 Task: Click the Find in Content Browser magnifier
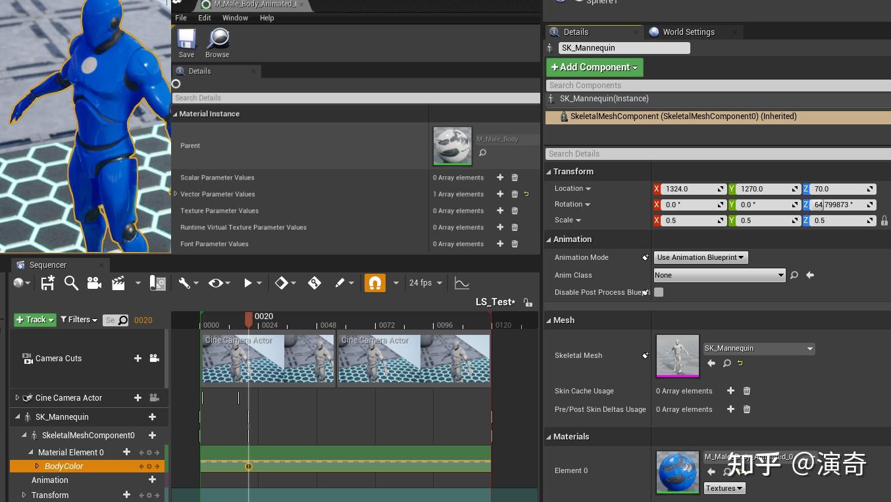71,283
